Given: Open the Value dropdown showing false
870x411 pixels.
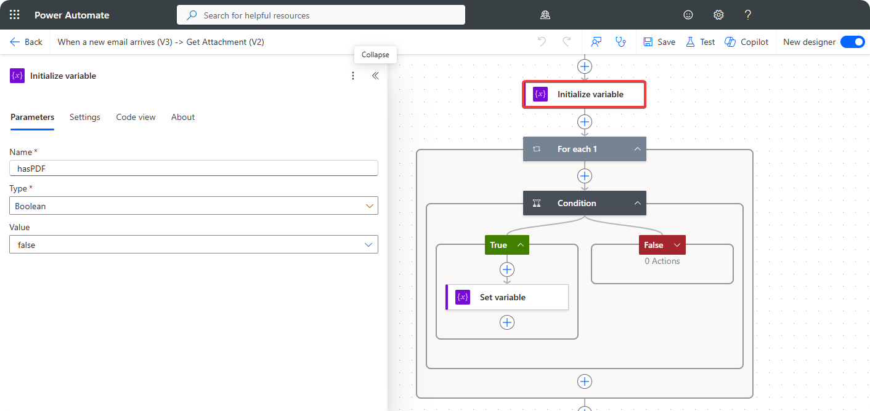Looking at the screenshot, I should click(x=193, y=245).
